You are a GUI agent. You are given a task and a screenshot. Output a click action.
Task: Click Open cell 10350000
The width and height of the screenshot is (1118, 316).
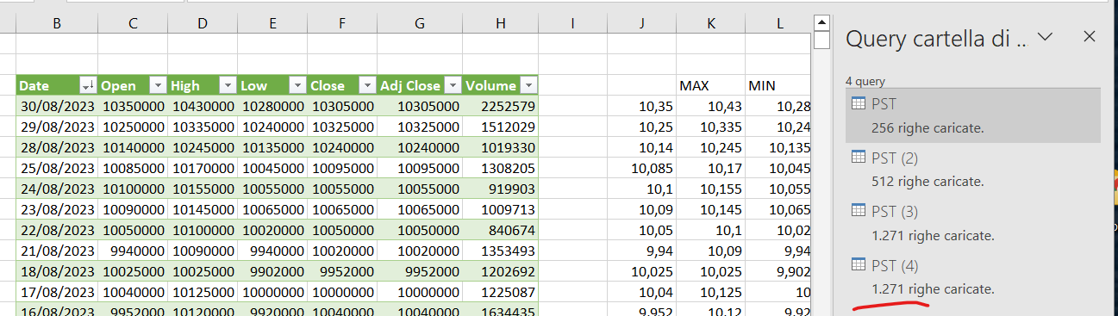click(x=133, y=106)
